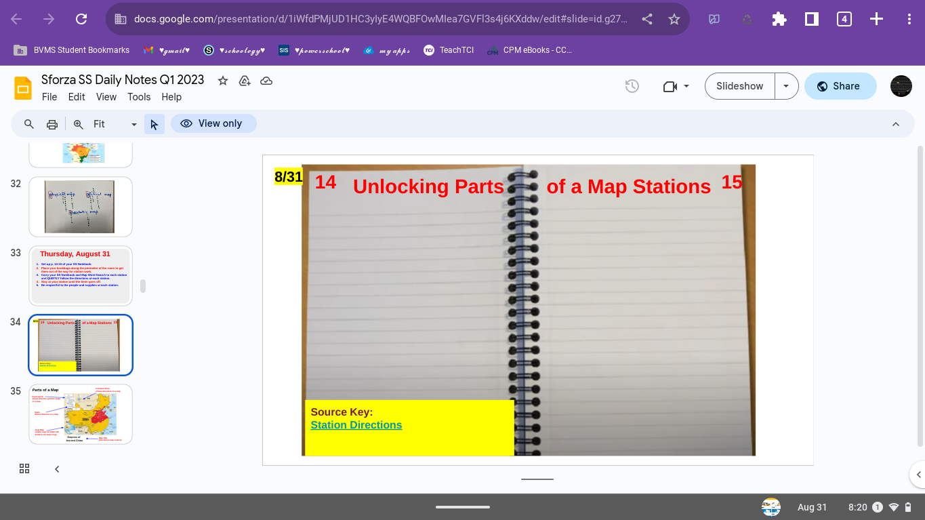This screenshot has width=925, height=520.
Task: Open the File menu
Action: click(49, 97)
